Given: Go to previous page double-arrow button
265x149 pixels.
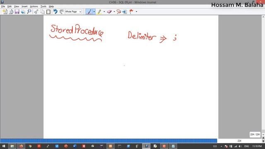Looking at the screenshot, I should [x=263, y=138].
